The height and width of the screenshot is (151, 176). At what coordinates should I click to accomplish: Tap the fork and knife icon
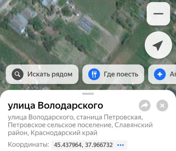tap(94, 74)
